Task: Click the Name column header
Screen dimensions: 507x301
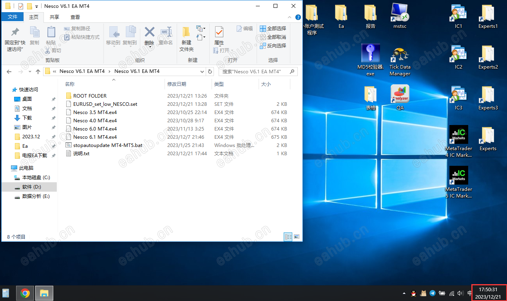Action: (70, 84)
